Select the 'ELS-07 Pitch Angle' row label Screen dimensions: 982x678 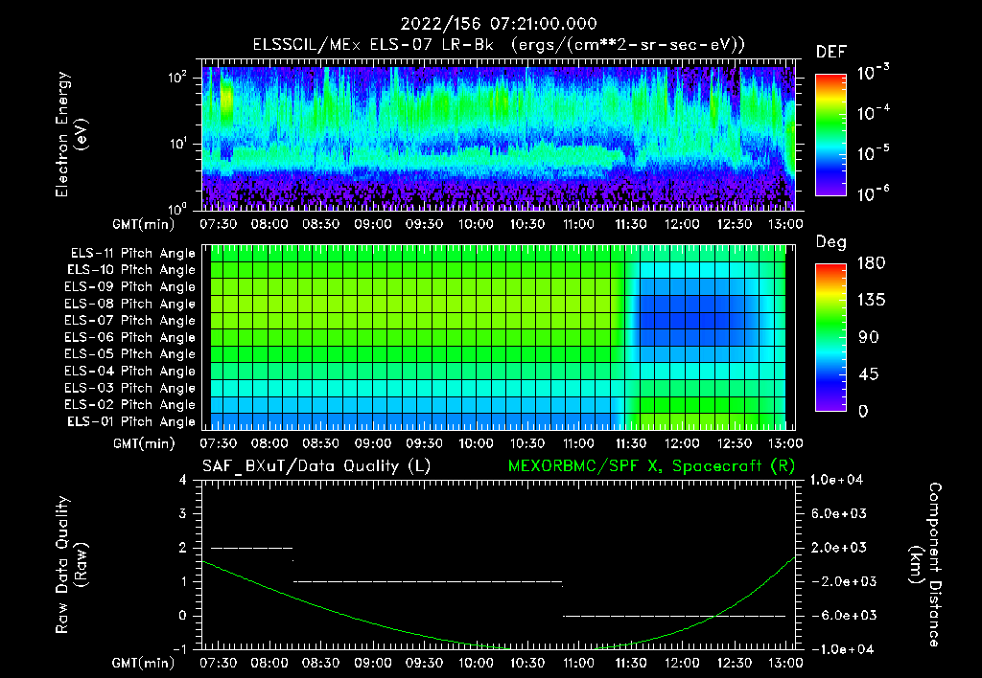129,320
